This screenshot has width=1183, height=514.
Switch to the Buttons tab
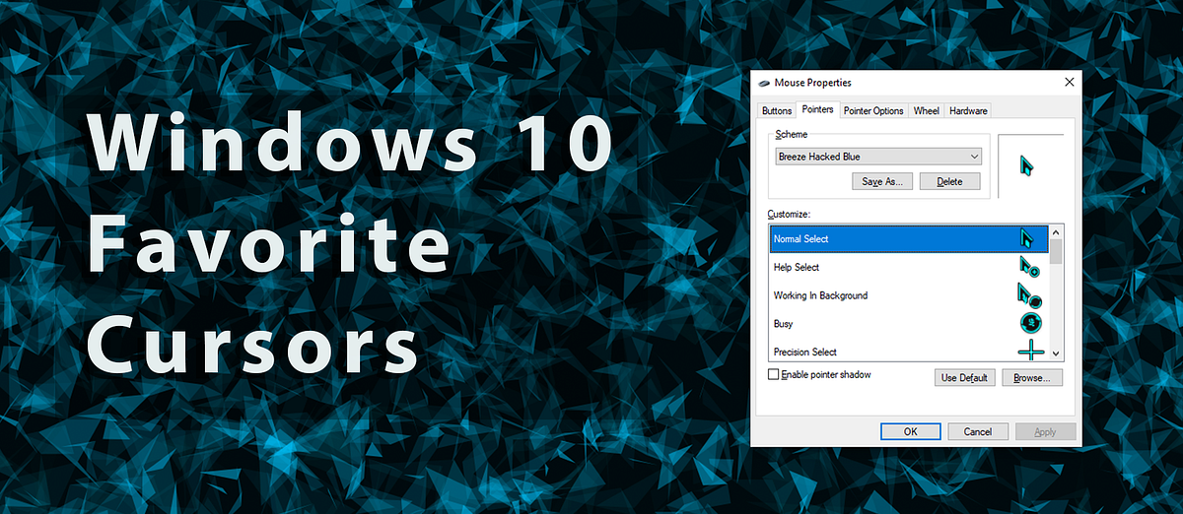tap(777, 110)
